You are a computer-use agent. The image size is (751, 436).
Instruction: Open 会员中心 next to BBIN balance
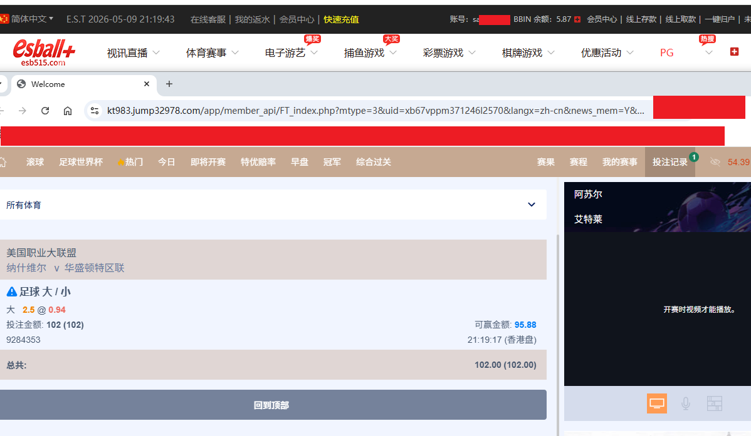602,19
